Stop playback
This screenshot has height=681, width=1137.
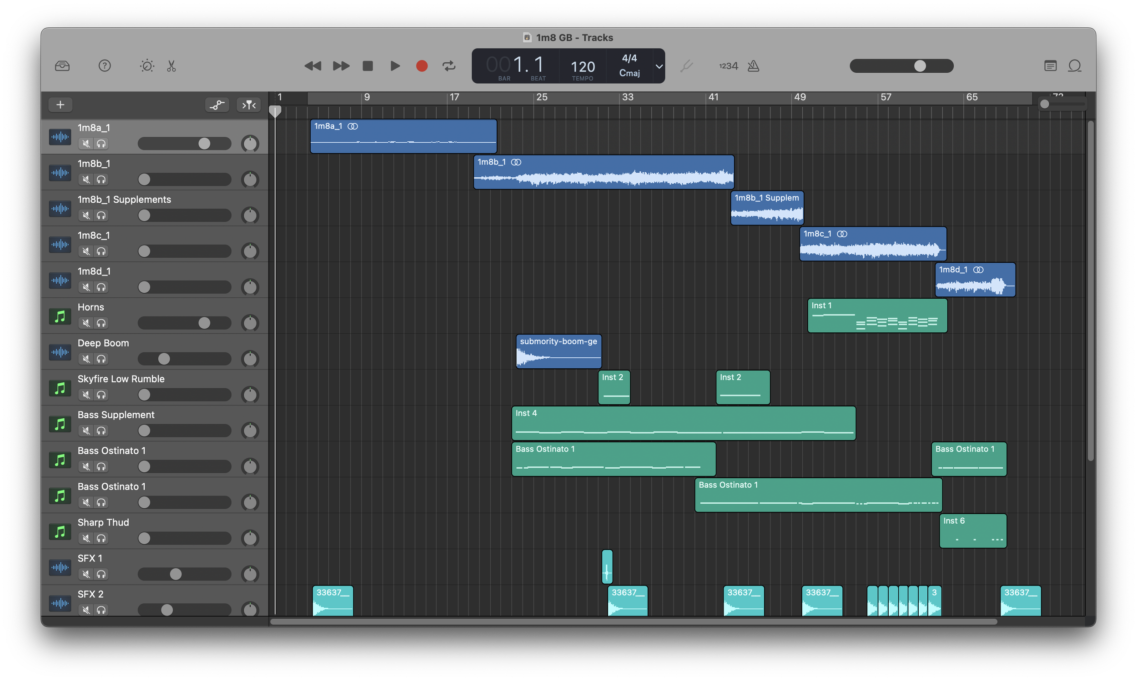point(367,66)
